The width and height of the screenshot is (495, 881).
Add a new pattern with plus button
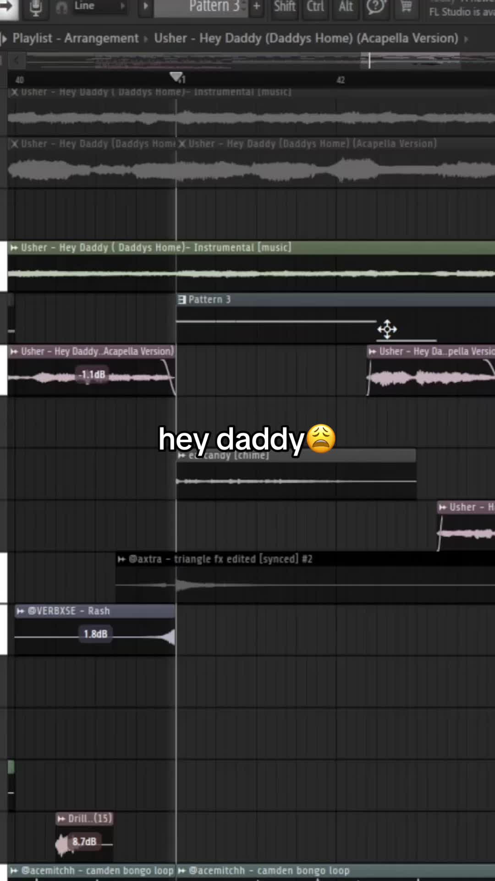(257, 7)
